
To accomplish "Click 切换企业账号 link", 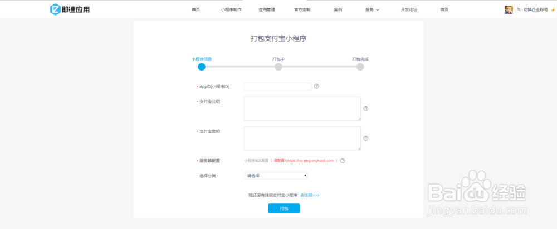I will click(536, 9).
